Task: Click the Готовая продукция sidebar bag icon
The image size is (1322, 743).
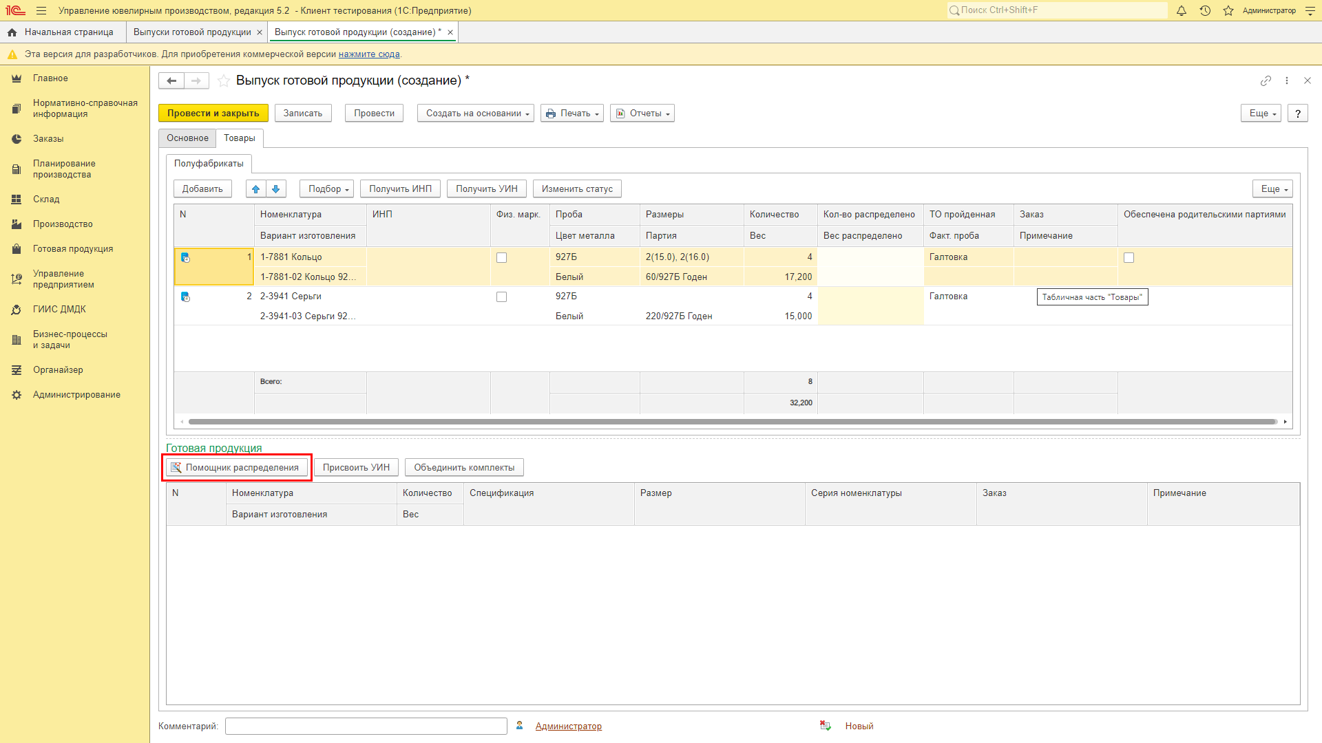Action: (17, 249)
